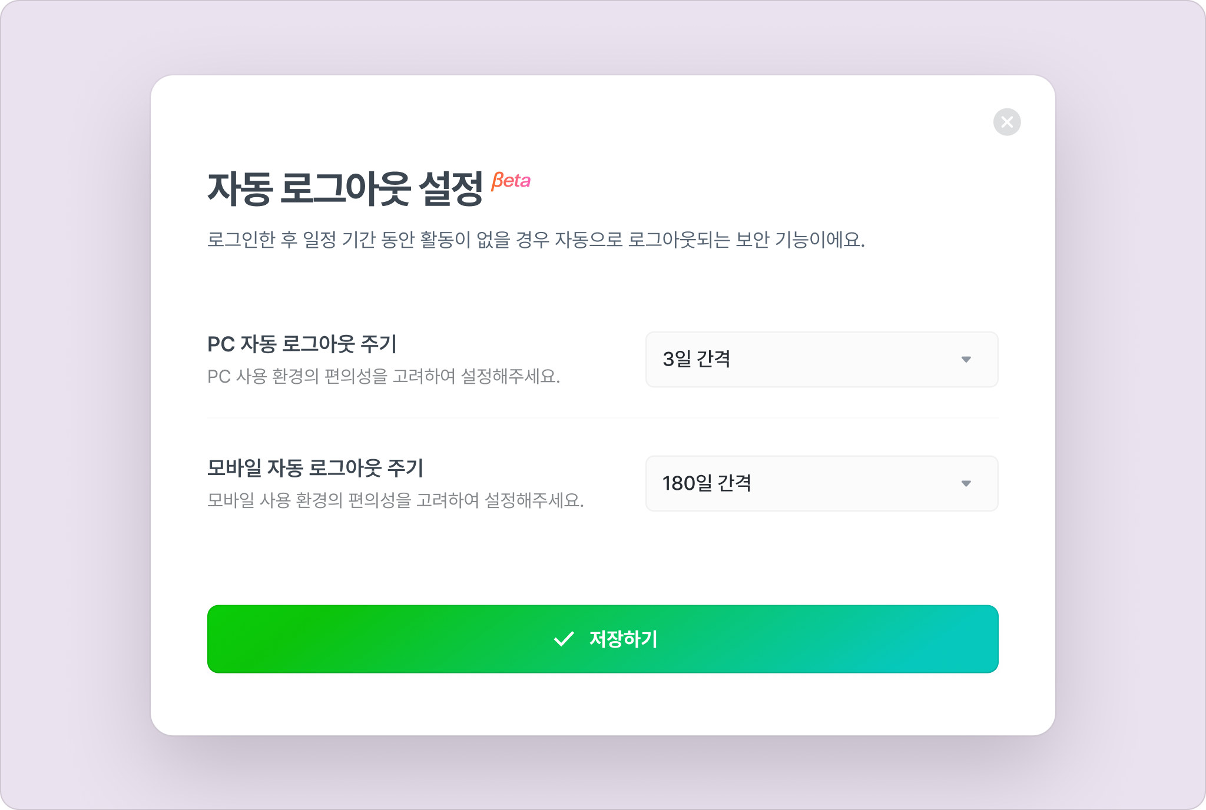Click the dimmed backdrop outside the dialog

click(x=71, y=412)
